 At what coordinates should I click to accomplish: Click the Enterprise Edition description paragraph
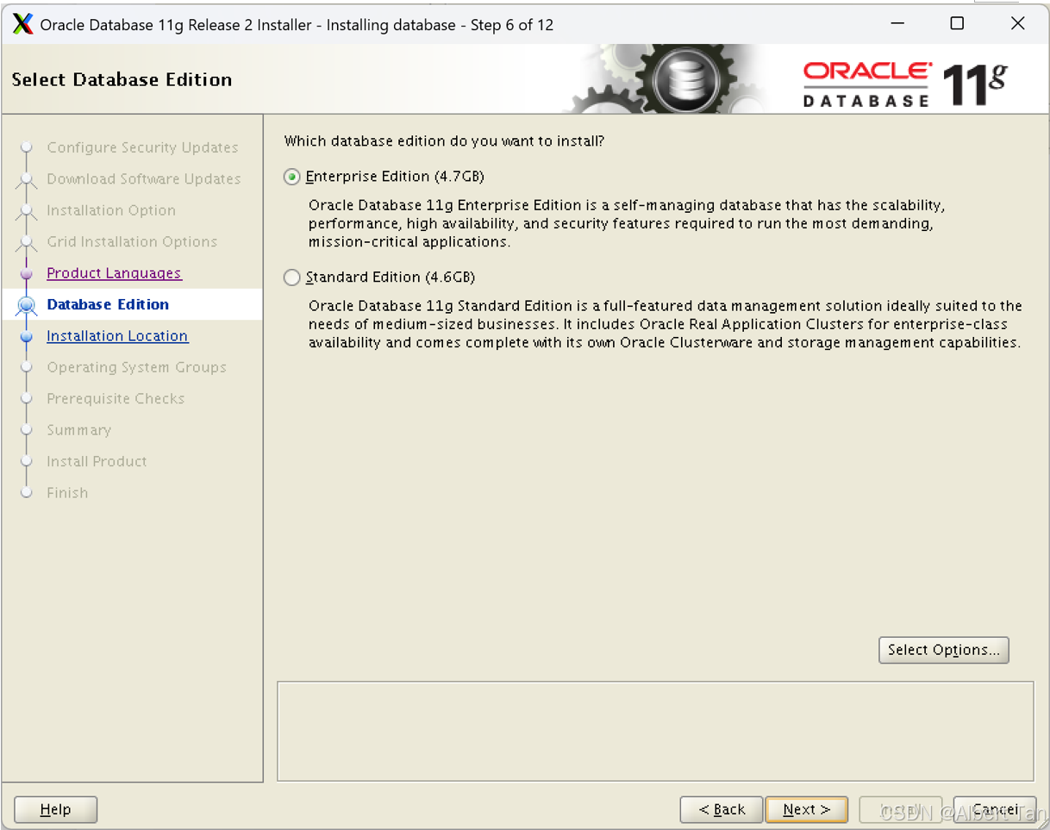627,224
